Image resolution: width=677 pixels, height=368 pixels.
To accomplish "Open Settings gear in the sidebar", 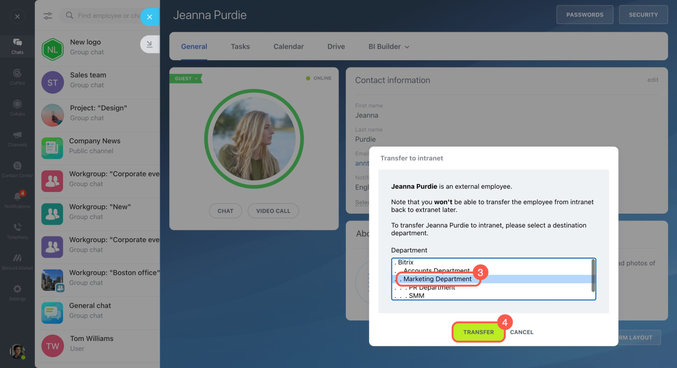I will pyautogui.click(x=17, y=292).
